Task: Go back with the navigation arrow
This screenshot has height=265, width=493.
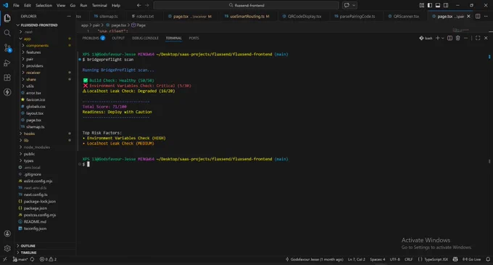Action: coord(139,5)
